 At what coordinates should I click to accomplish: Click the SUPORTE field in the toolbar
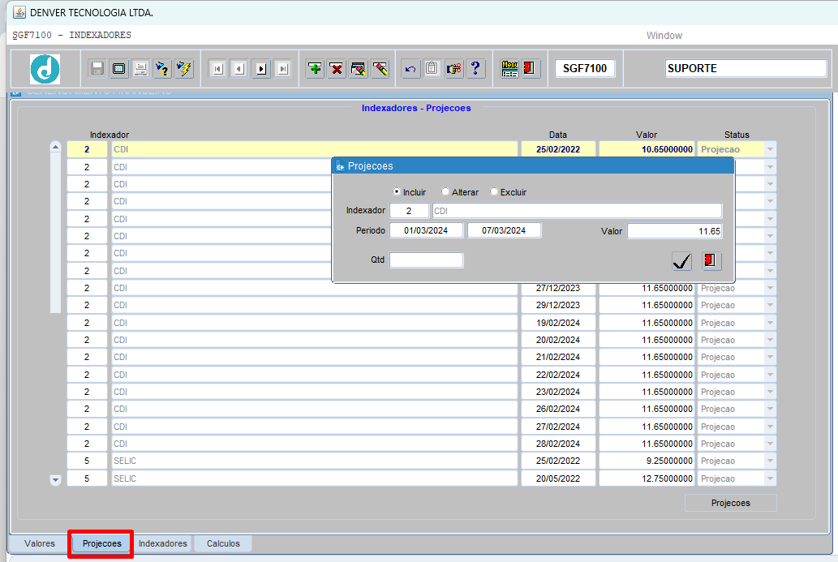coord(746,68)
